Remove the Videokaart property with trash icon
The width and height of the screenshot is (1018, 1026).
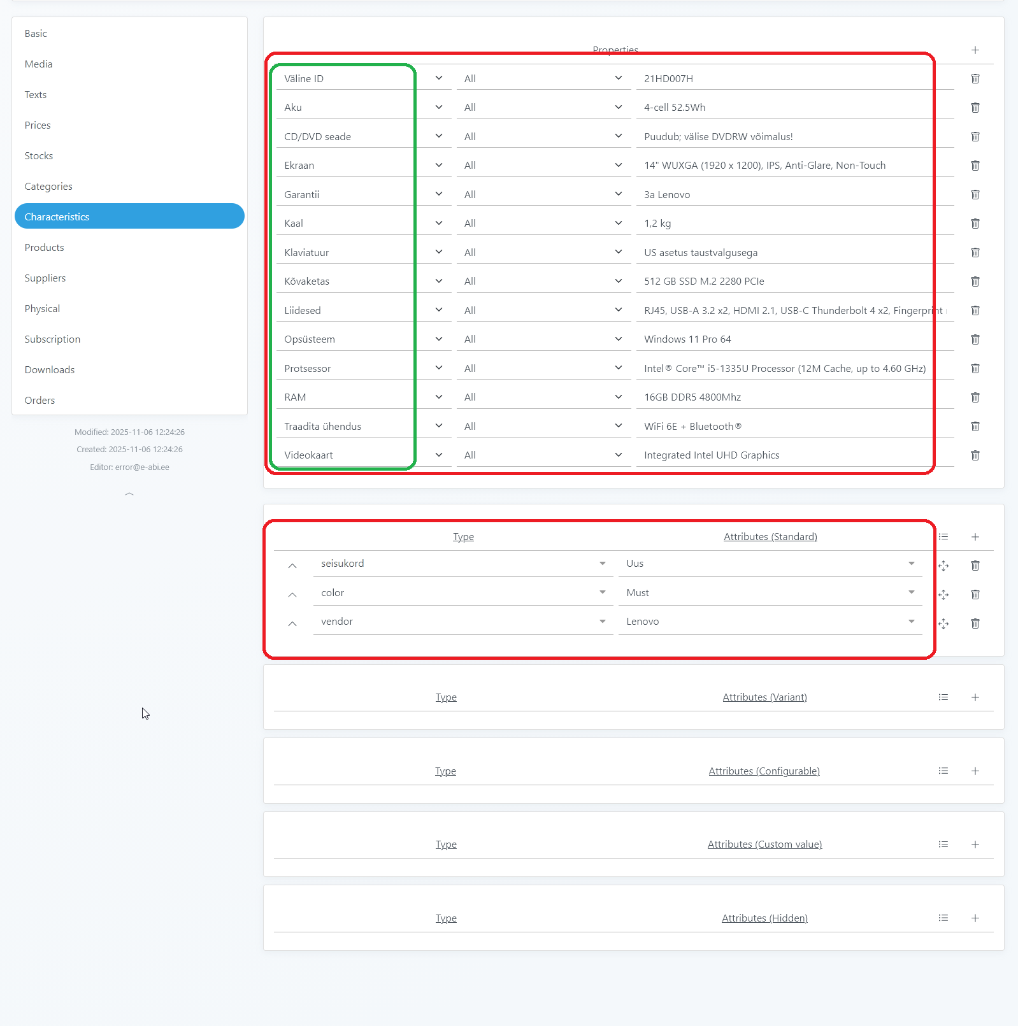[x=975, y=455]
